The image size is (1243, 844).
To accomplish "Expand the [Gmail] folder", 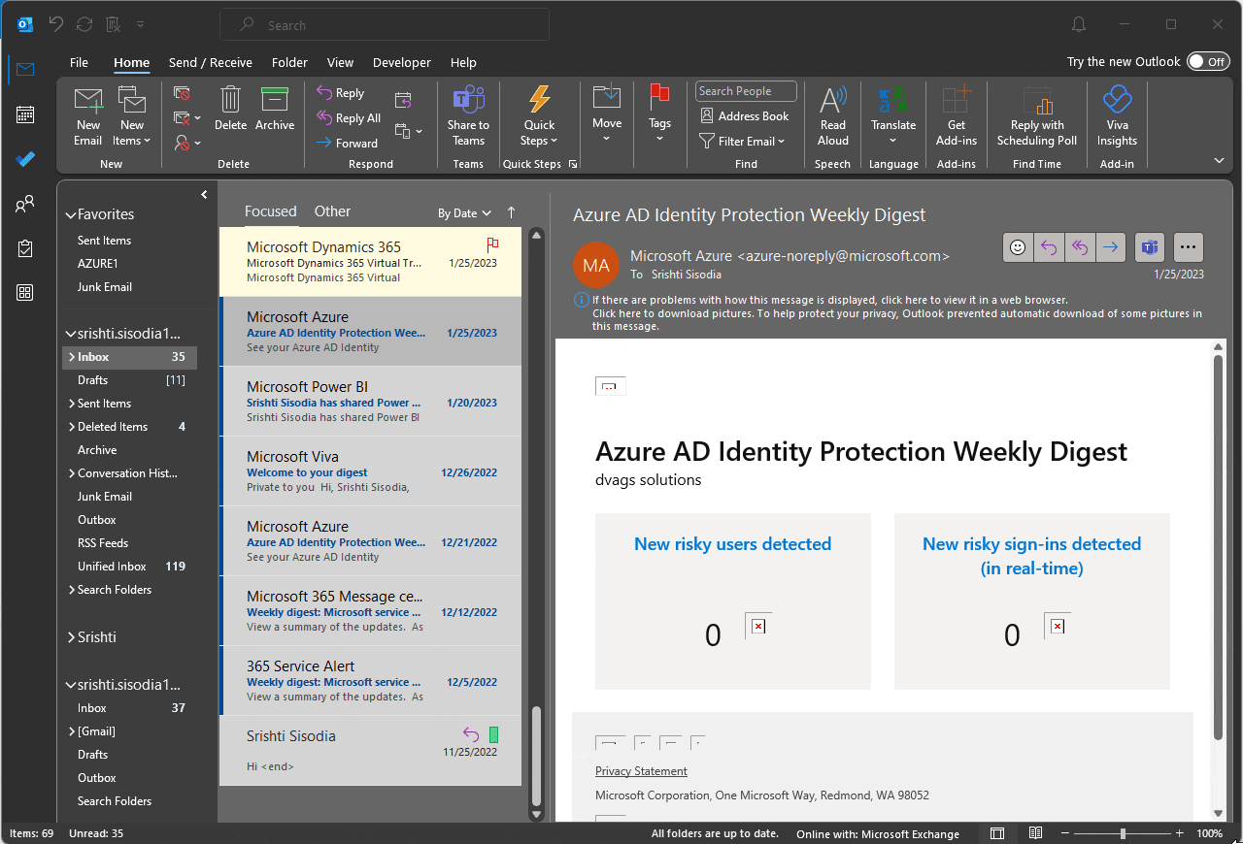I will [72, 731].
